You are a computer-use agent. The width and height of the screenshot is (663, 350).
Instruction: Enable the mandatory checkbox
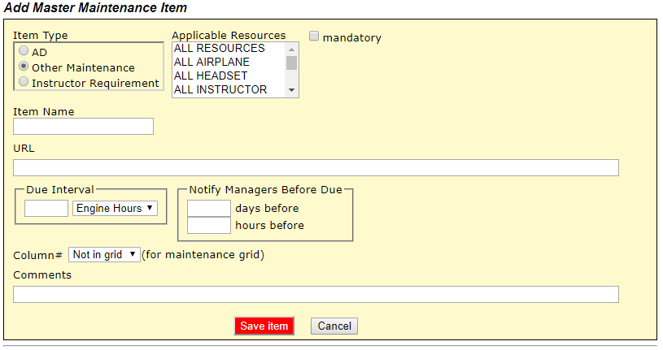point(314,37)
